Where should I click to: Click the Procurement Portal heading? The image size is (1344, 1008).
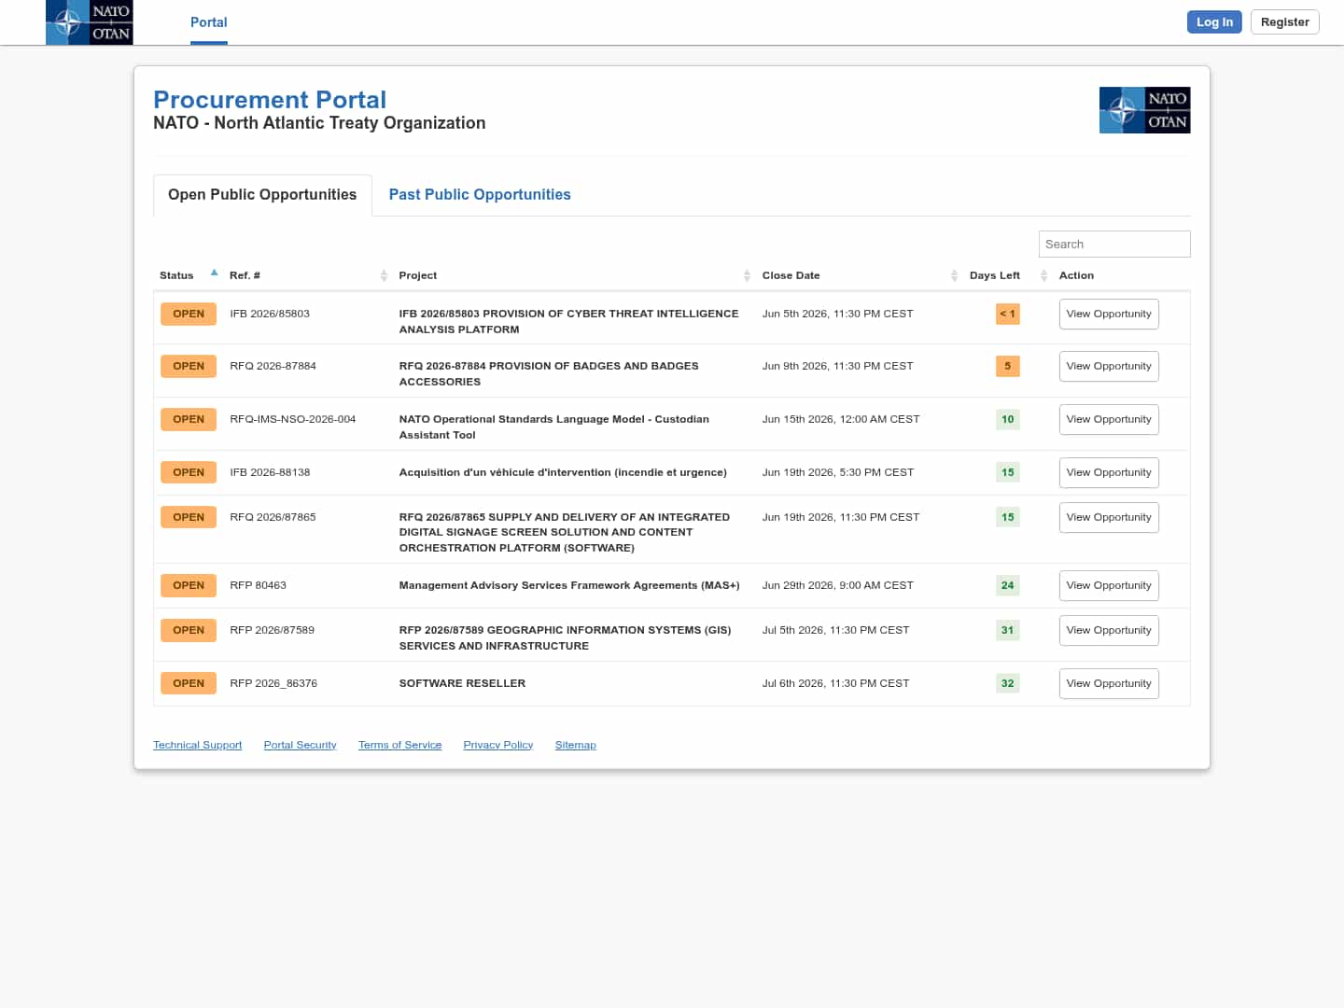coord(270,100)
